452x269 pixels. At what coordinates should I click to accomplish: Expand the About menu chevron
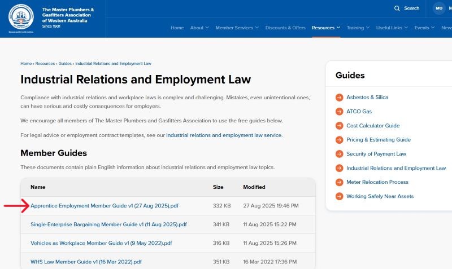[x=207, y=28]
